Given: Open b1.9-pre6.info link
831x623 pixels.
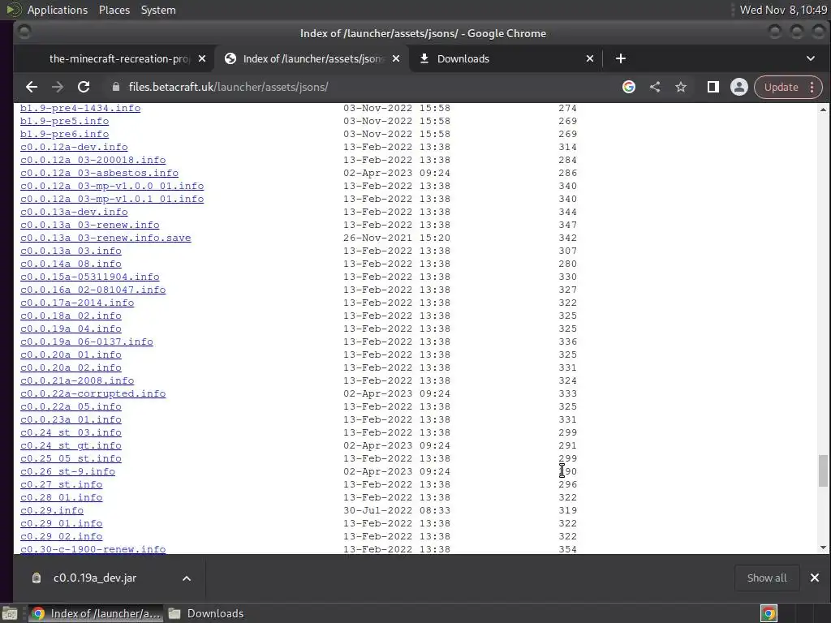Looking at the screenshot, I should click(65, 134).
